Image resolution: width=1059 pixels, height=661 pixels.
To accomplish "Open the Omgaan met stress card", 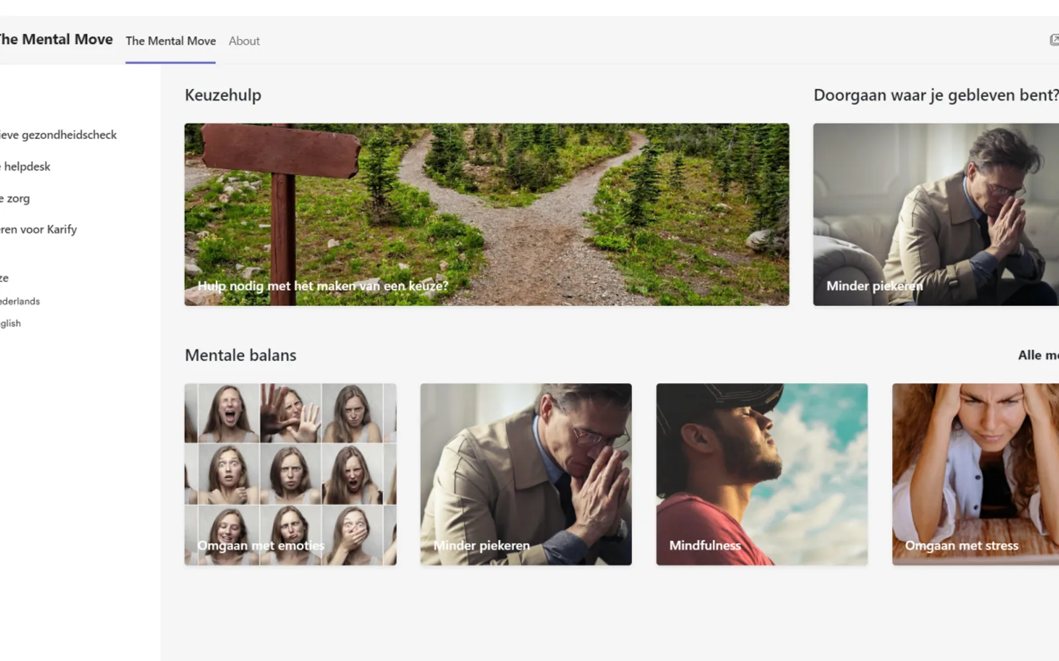I will click(976, 474).
